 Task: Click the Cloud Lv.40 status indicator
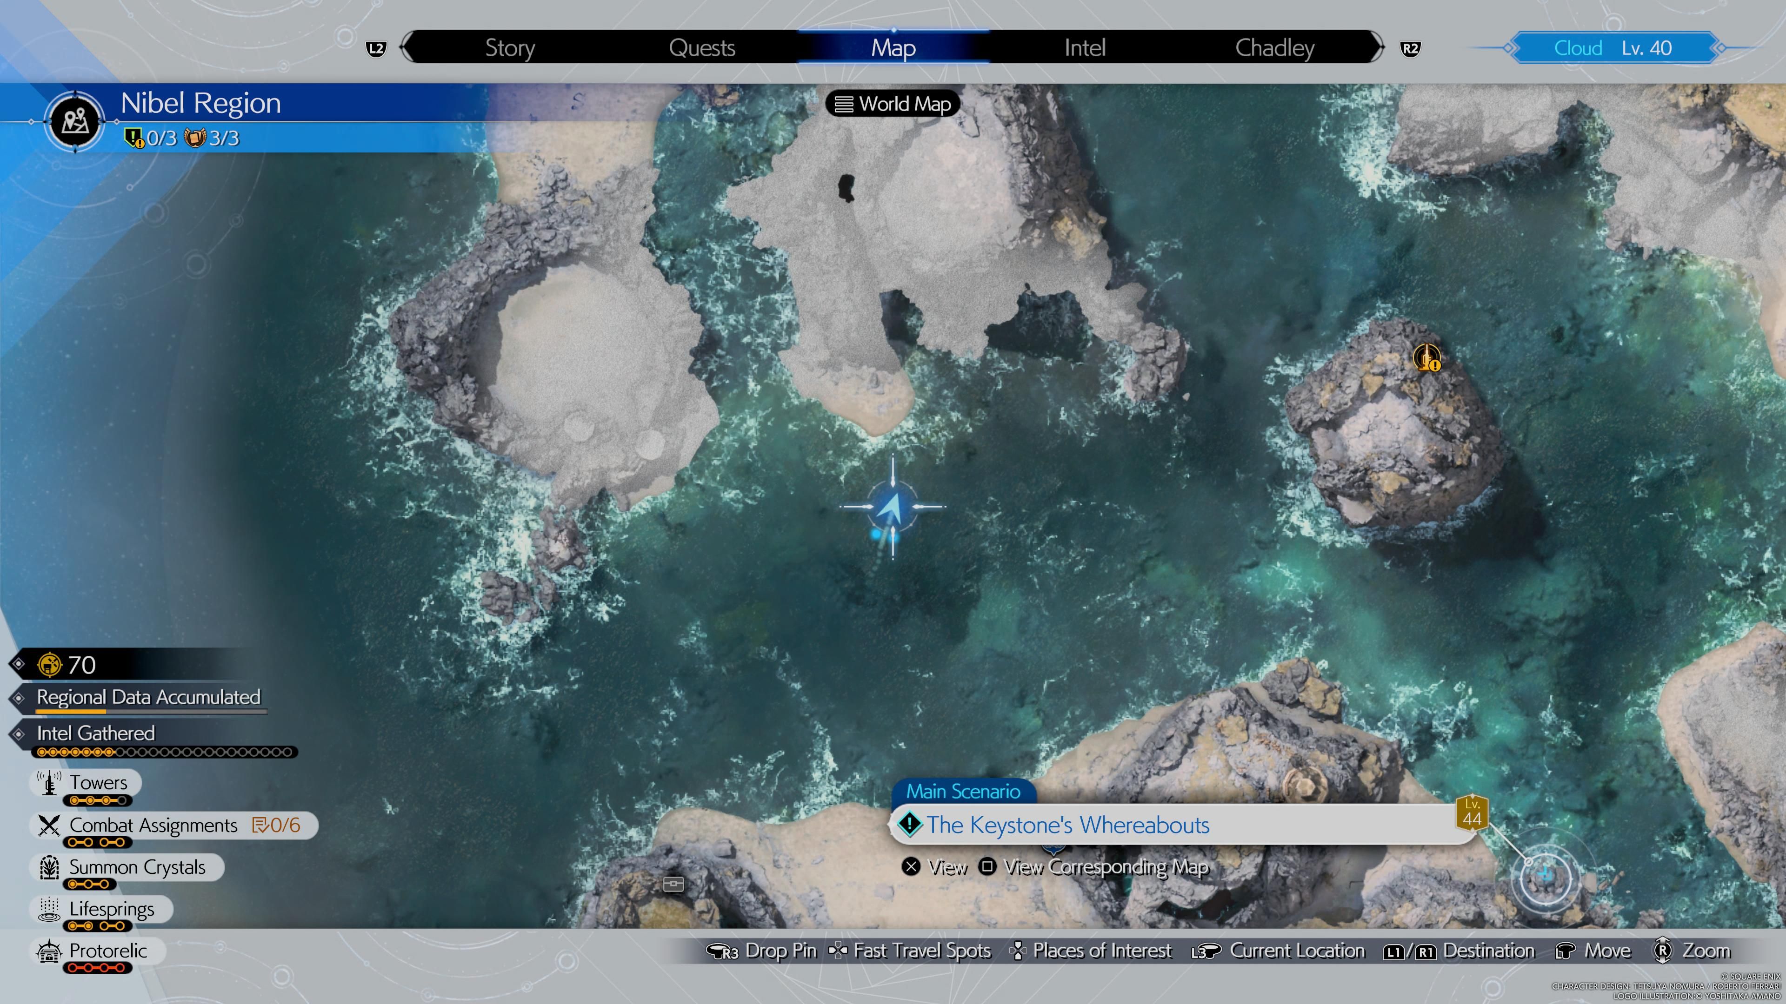coord(1618,48)
